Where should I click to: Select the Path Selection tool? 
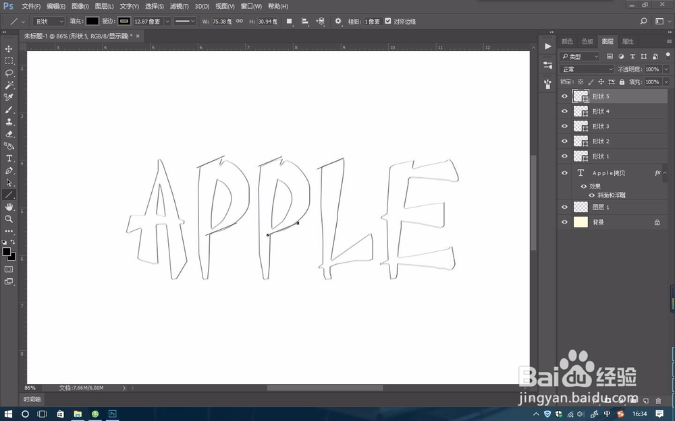(x=9, y=183)
